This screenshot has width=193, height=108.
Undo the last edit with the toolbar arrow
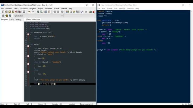click(30, 12)
